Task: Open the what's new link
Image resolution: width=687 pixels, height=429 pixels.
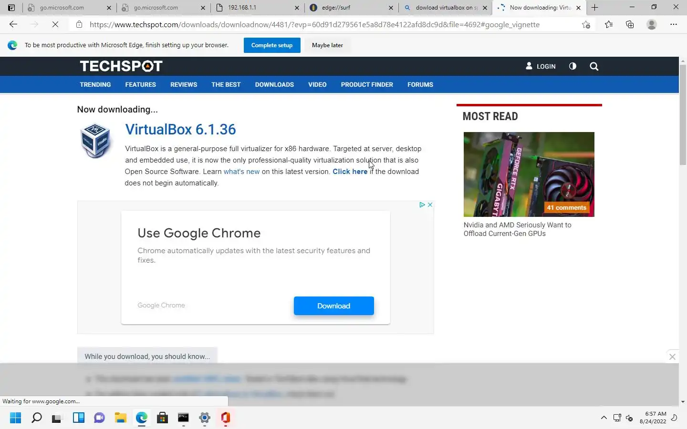Action: click(x=241, y=172)
